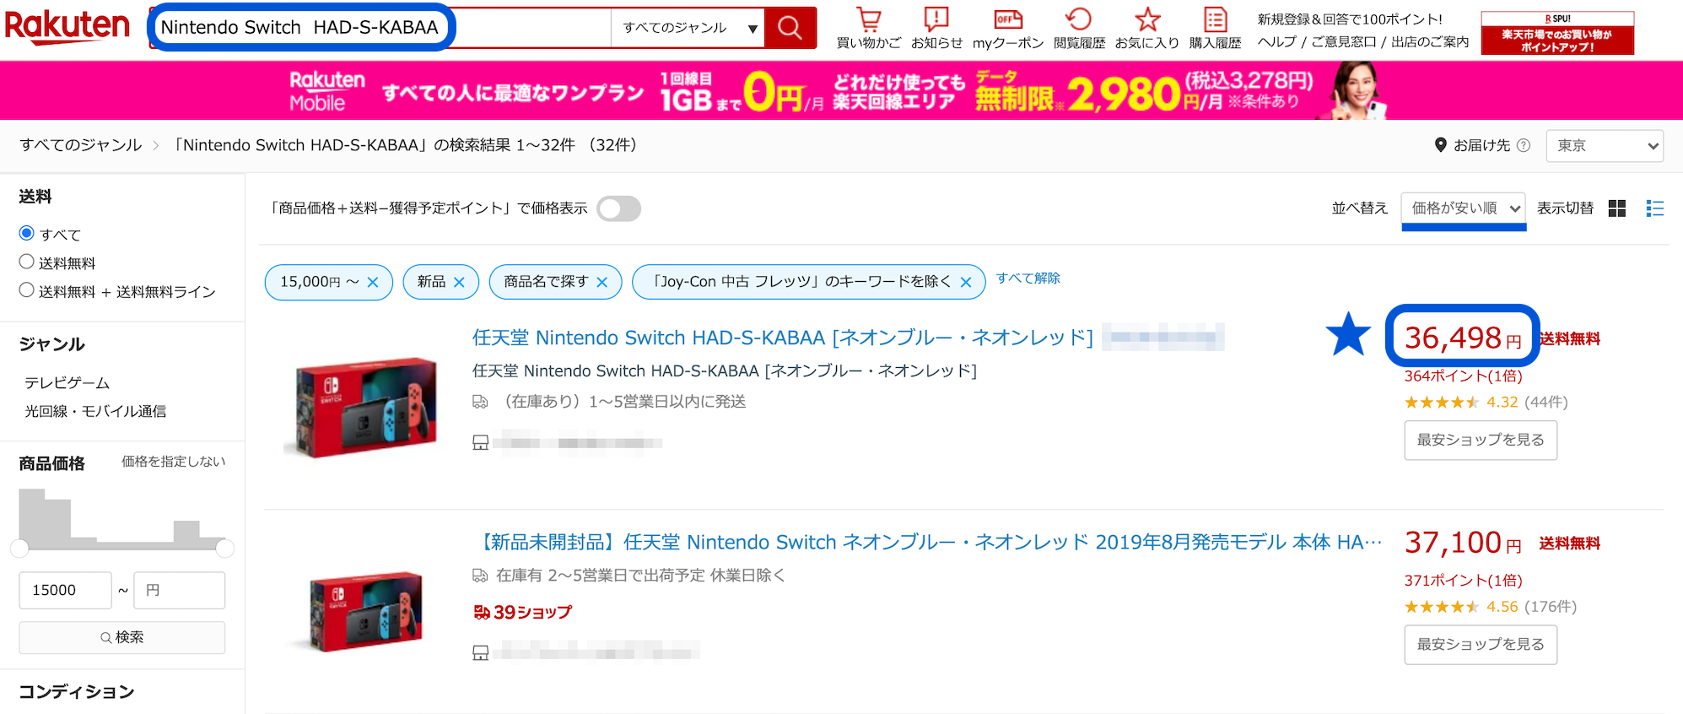
Task: Click すべて解除 to clear all filters
Action: point(1028,279)
